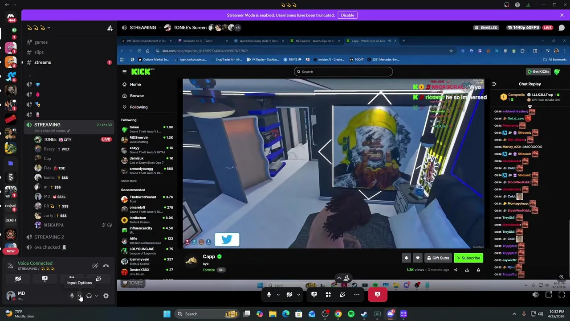Mute microphone in the user panel

72,296
